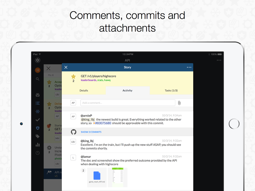Expand SHOW 2 COMMITS
Viewport: 255px width, 191px height.
(91, 132)
